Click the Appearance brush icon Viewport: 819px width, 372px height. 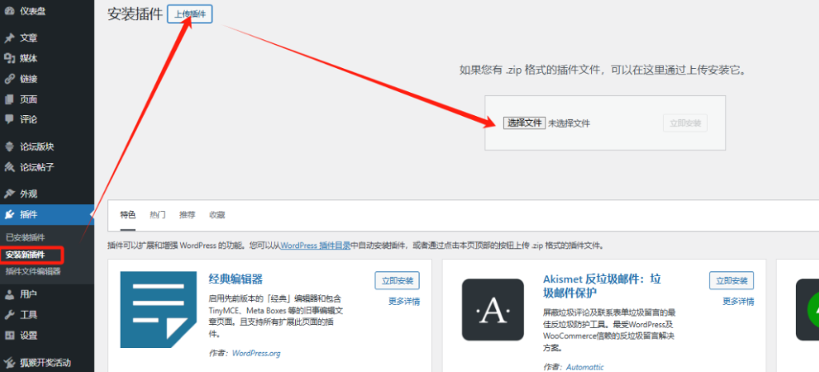tap(10, 194)
